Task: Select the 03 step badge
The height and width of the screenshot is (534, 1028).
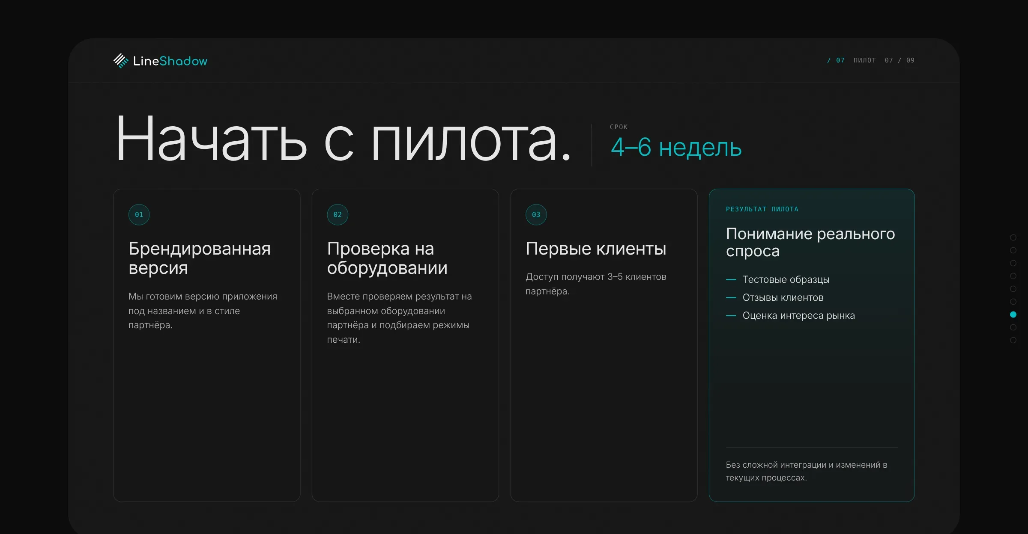Action: click(536, 214)
